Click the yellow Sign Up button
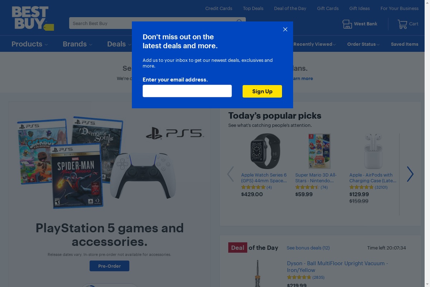Image resolution: width=430 pixels, height=287 pixels. [262, 91]
